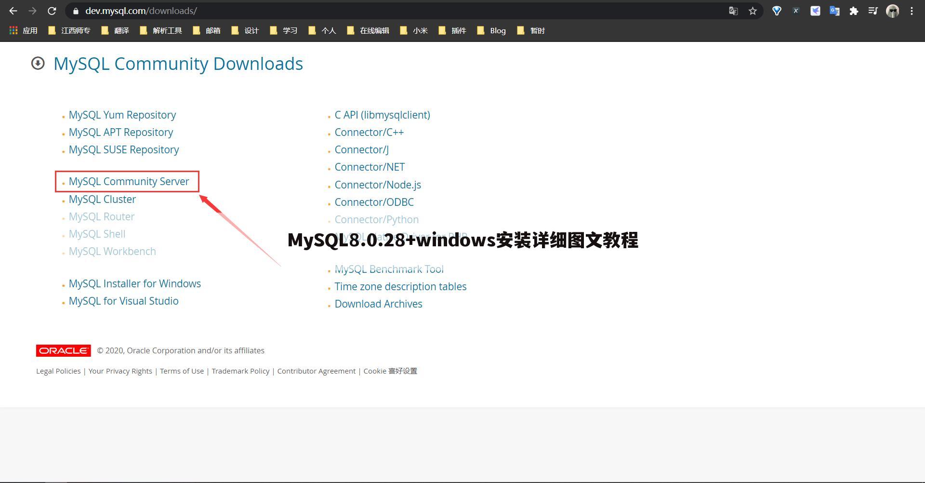Open the 江西师专 bookmark folder
This screenshot has height=483, width=925.
[x=69, y=30]
